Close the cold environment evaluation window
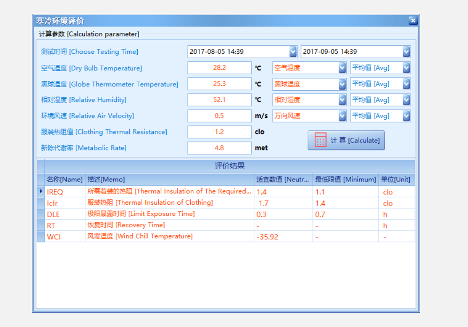 coord(413,20)
